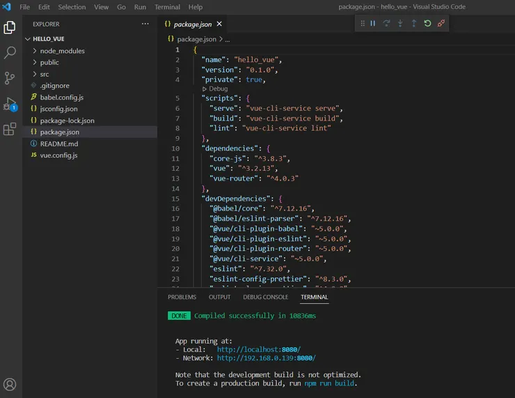The image size is (515, 398).
Task: Open the Terminal menu
Action: click(167, 7)
